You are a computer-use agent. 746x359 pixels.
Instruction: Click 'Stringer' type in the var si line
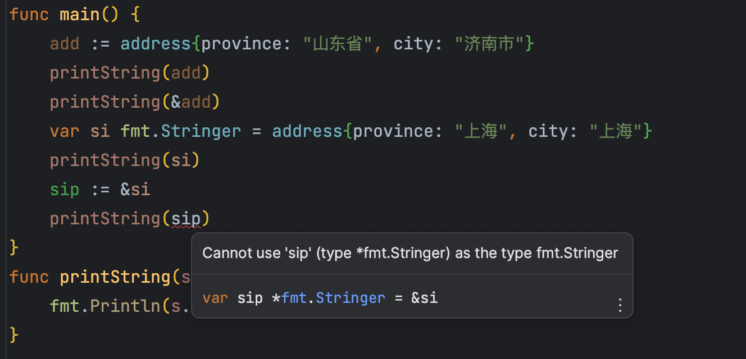click(201, 131)
